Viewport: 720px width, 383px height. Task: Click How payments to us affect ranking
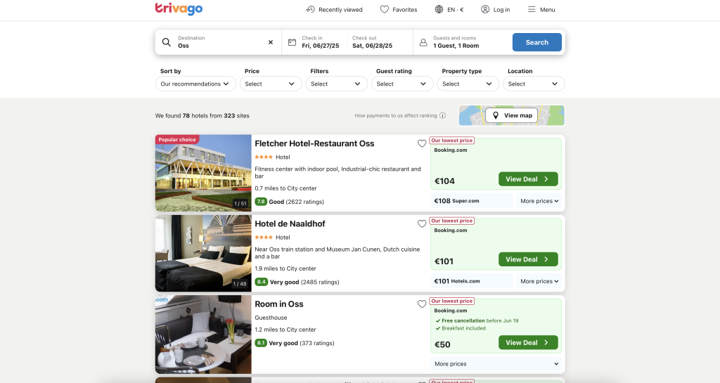point(396,115)
